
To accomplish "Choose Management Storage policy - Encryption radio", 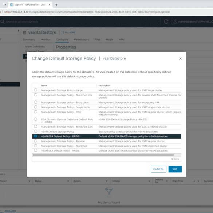I will coord(36,102).
